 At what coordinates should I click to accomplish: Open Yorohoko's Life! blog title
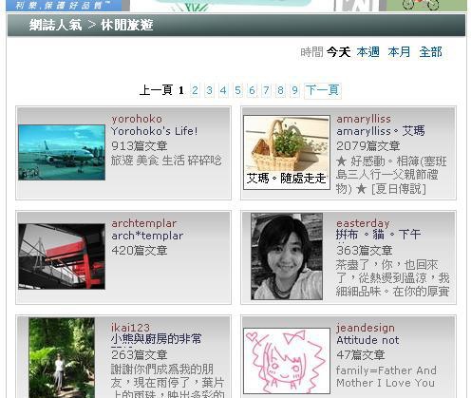click(155, 131)
